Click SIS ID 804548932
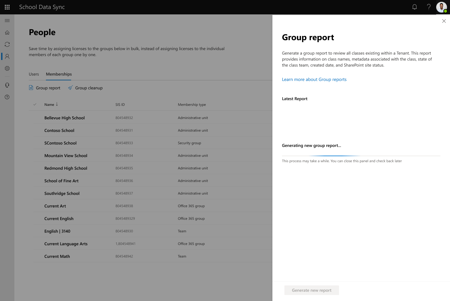This screenshot has height=301, width=450. [124, 118]
